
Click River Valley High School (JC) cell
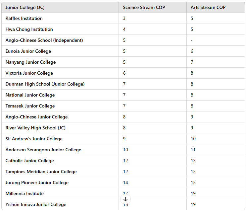click(35, 128)
